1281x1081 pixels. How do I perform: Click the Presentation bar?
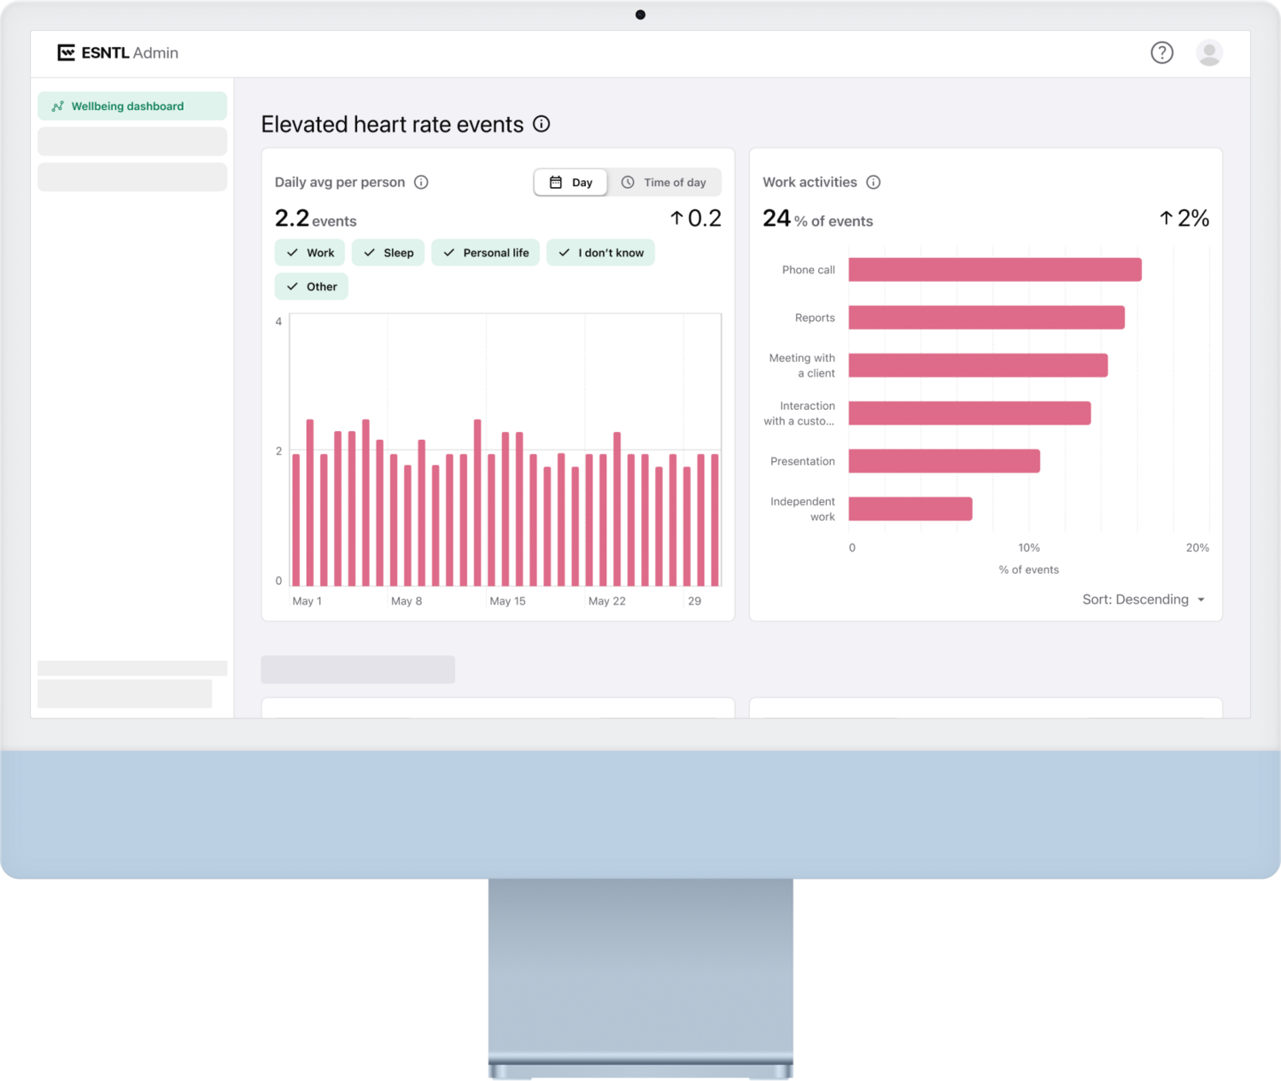click(945, 461)
